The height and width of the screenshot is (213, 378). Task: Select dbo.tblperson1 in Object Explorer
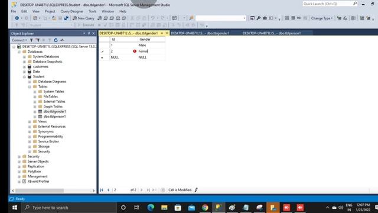55,117
